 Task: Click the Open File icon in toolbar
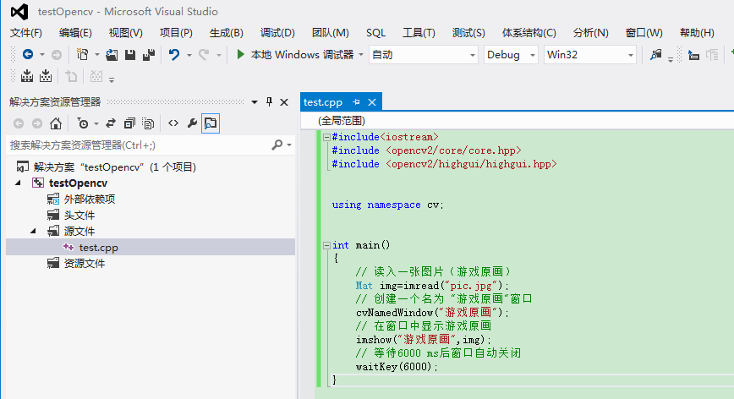click(x=112, y=54)
